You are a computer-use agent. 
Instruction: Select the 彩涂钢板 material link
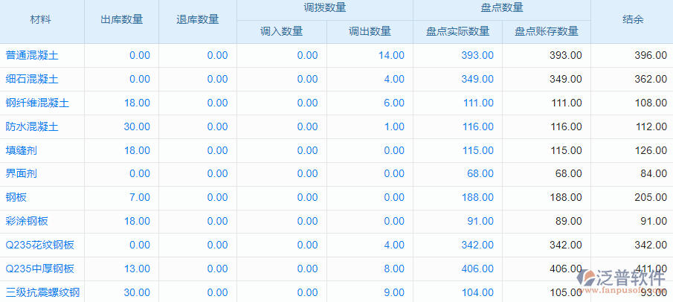tap(27, 221)
